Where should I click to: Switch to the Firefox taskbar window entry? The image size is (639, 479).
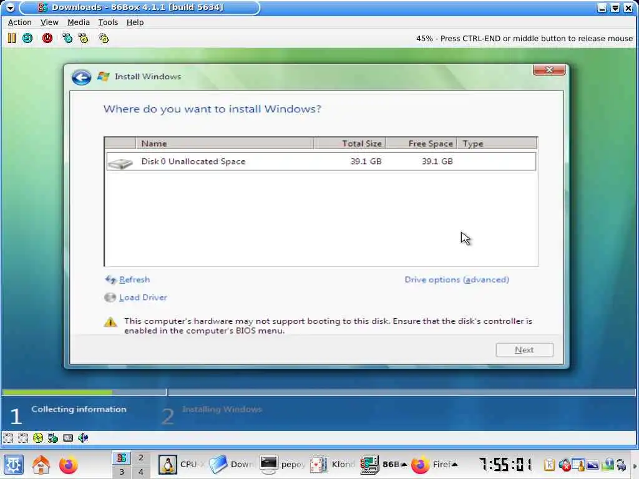point(434,464)
